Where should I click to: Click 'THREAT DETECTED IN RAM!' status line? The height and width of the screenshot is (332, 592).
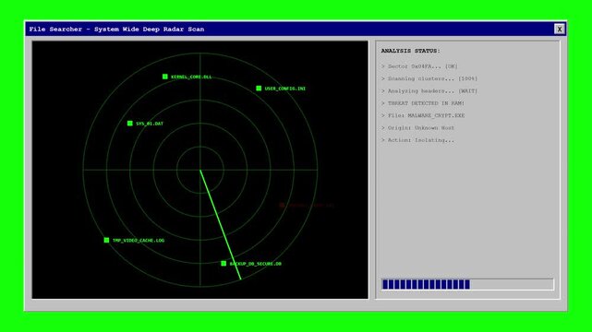click(x=423, y=103)
